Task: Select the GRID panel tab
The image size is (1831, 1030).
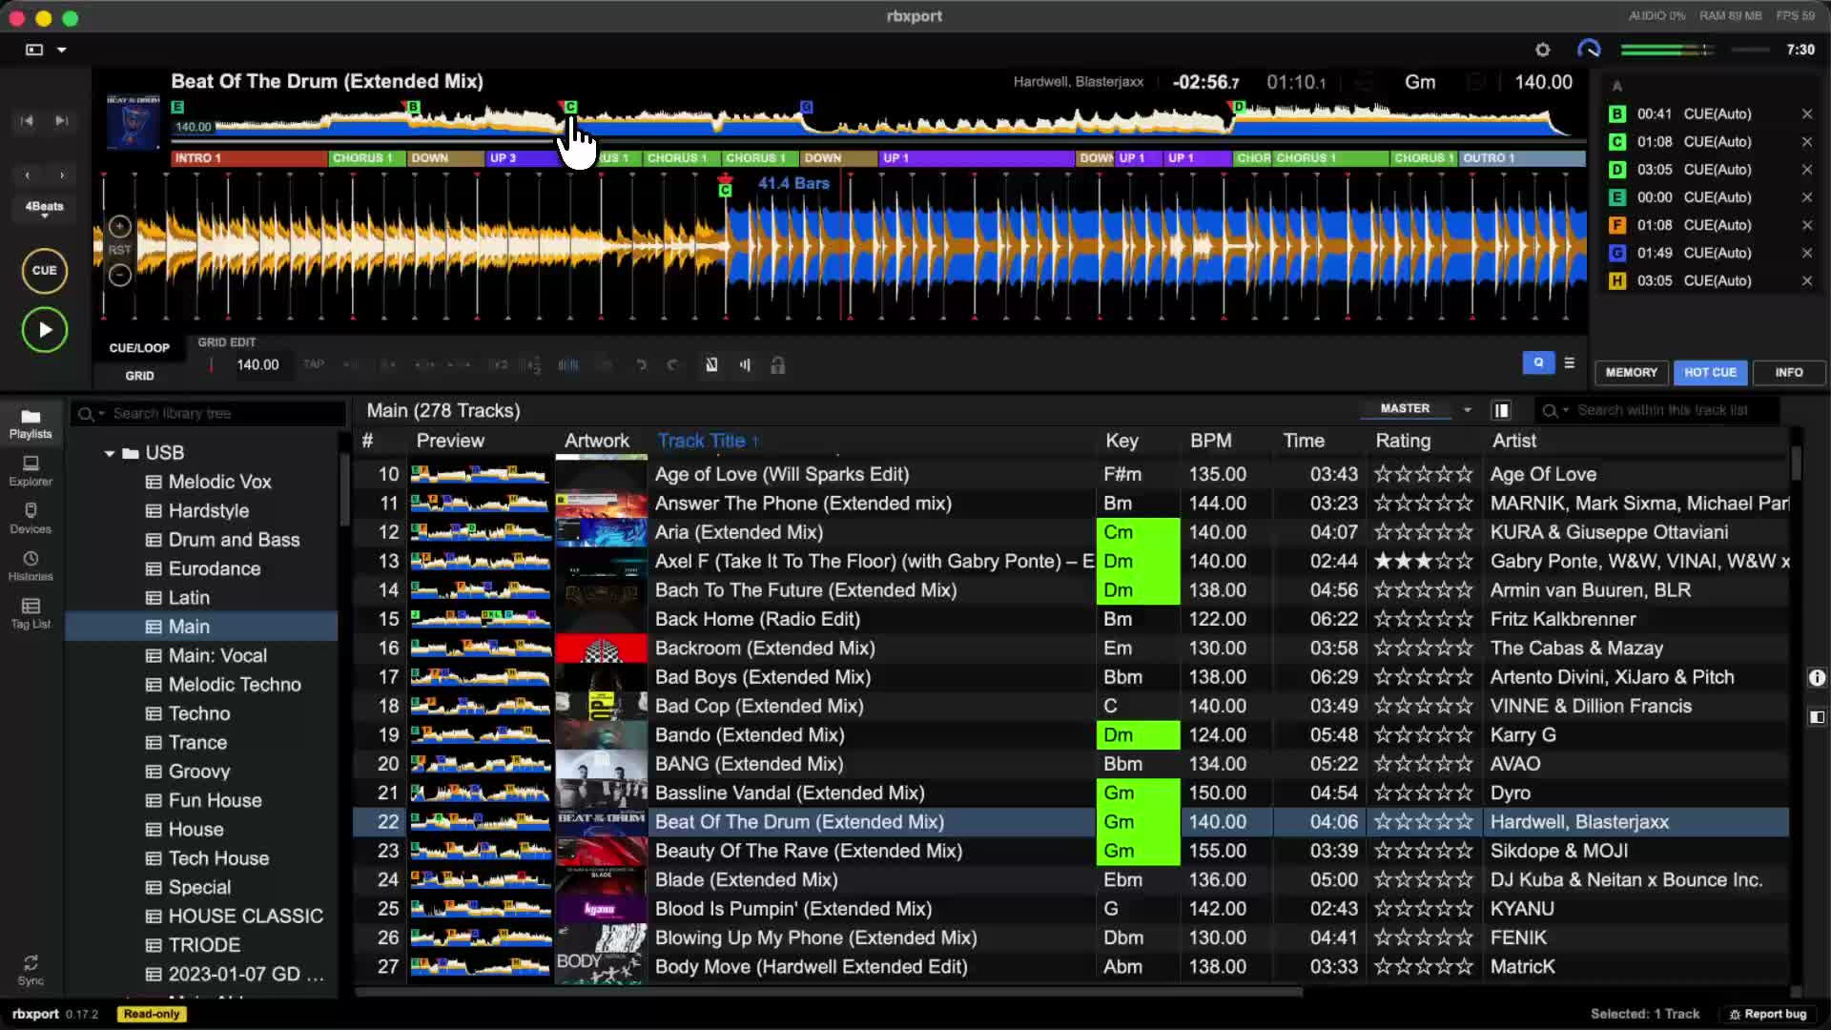Action: 139,376
